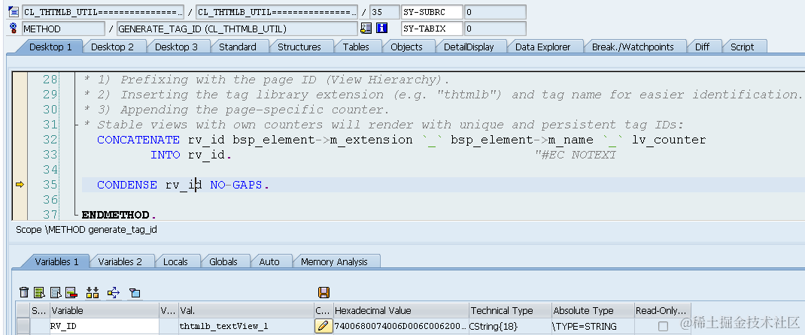Click the trash can delete icon in variables toolbar
Viewport: 805px width, 335px height.
pyautogui.click(x=23, y=292)
